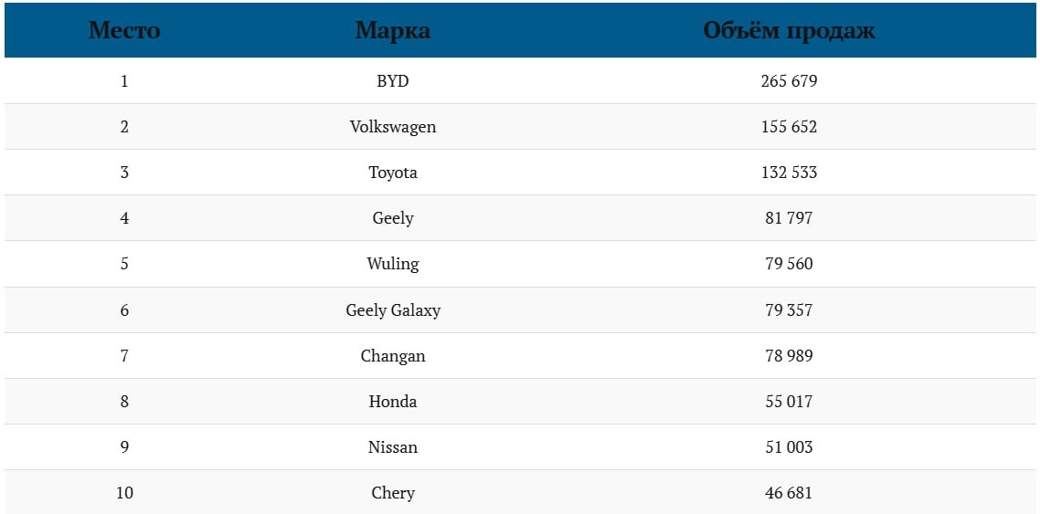This screenshot has height=514, width=1040.
Task: Click rank number 10 in the table
Action: (124, 493)
